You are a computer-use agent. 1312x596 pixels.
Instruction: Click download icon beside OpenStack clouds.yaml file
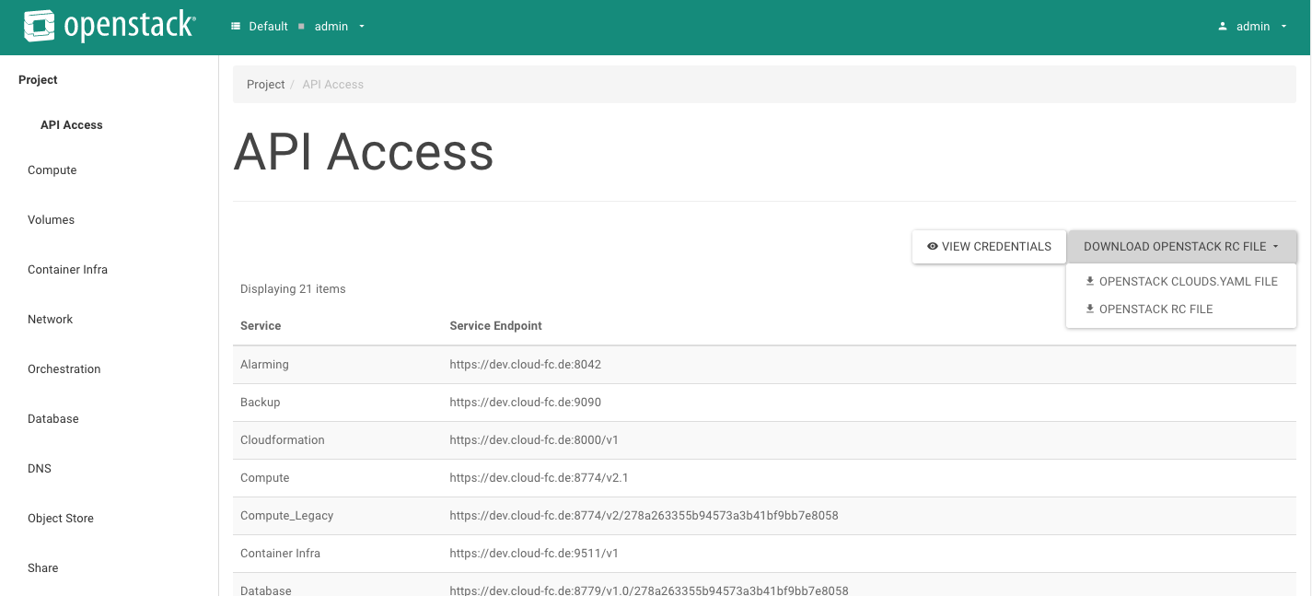pos(1090,282)
